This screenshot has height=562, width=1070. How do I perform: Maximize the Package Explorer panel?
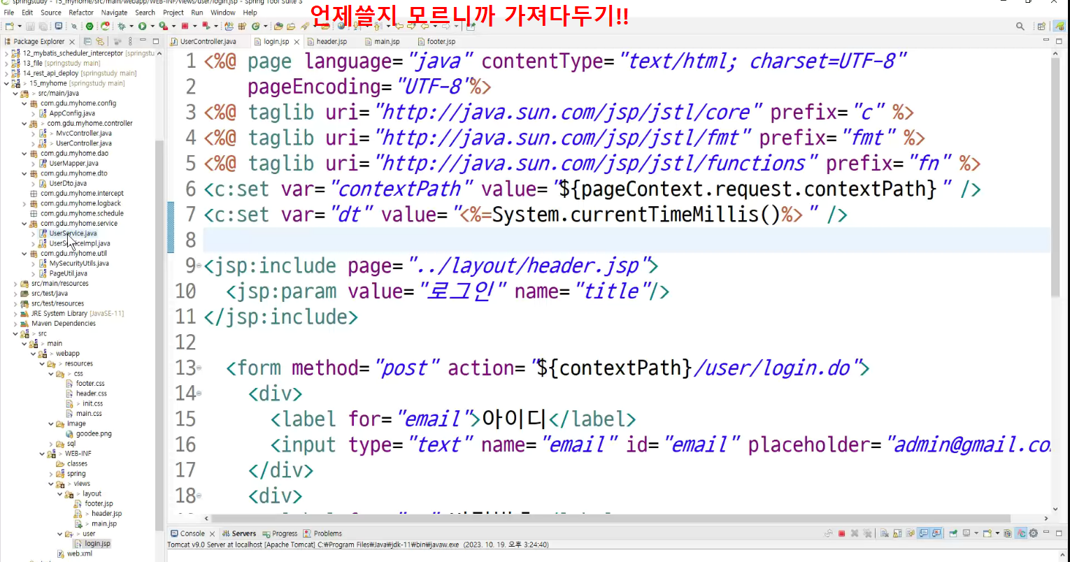[x=155, y=42]
